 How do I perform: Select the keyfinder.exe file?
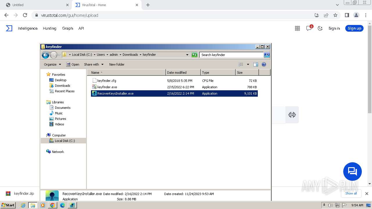174,87
